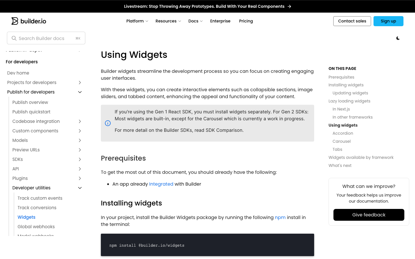Click the Give feedback button
The width and height of the screenshot is (415, 259).
tap(369, 215)
